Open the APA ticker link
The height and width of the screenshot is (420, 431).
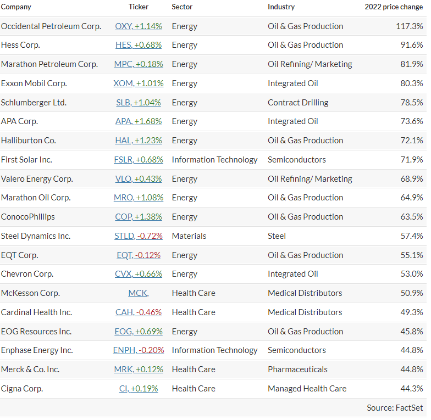coord(139,121)
